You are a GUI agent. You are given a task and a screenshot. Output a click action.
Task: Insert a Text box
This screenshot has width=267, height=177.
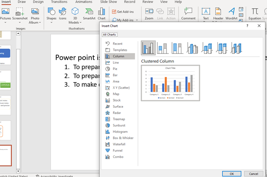click(206, 14)
